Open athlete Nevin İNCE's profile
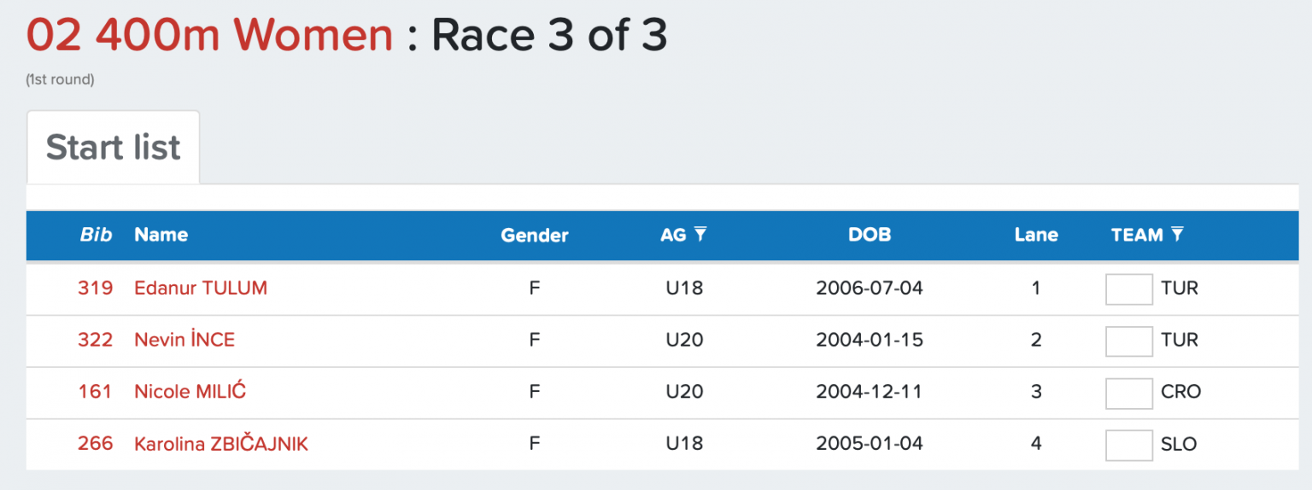The width and height of the screenshot is (1312, 490). coord(184,340)
